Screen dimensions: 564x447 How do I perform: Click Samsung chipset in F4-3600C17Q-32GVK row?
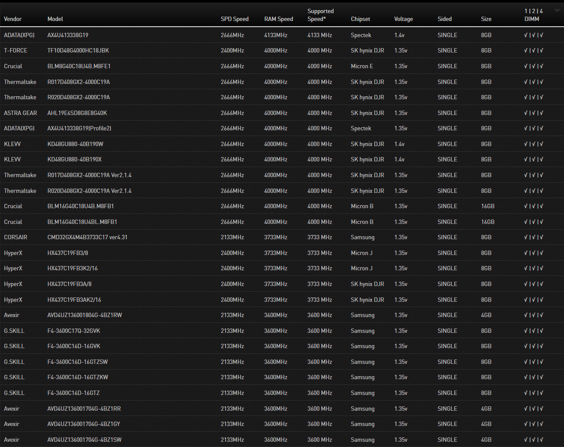pos(362,331)
